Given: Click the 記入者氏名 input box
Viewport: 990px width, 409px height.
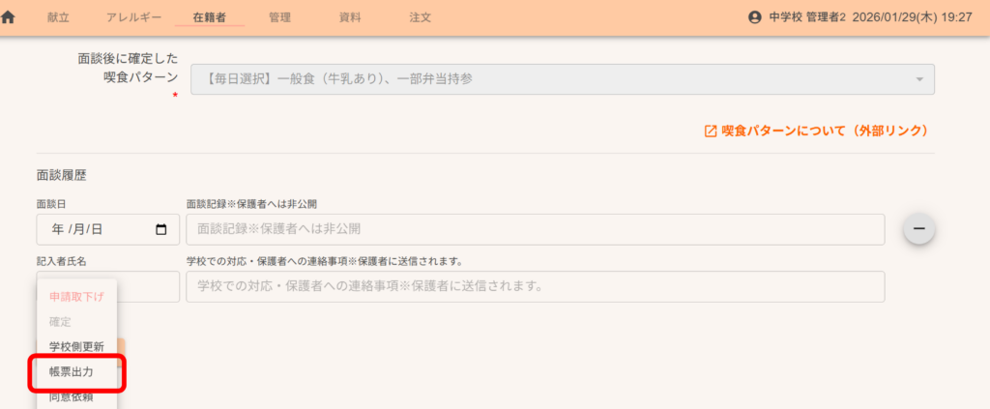Looking at the screenshot, I should [x=150, y=286].
